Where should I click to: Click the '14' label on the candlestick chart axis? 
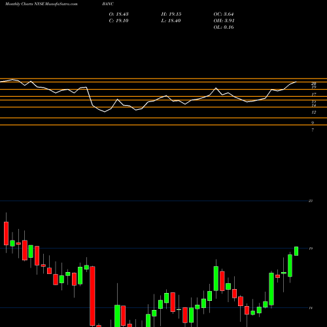click(x=311, y=308)
